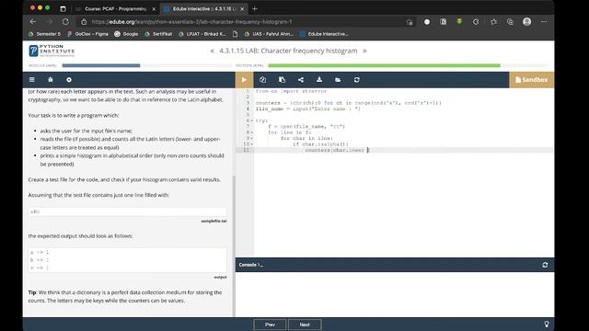589x331 pixels.
Task: Open the Edube Interactive bookmark
Action: tap(324, 34)
